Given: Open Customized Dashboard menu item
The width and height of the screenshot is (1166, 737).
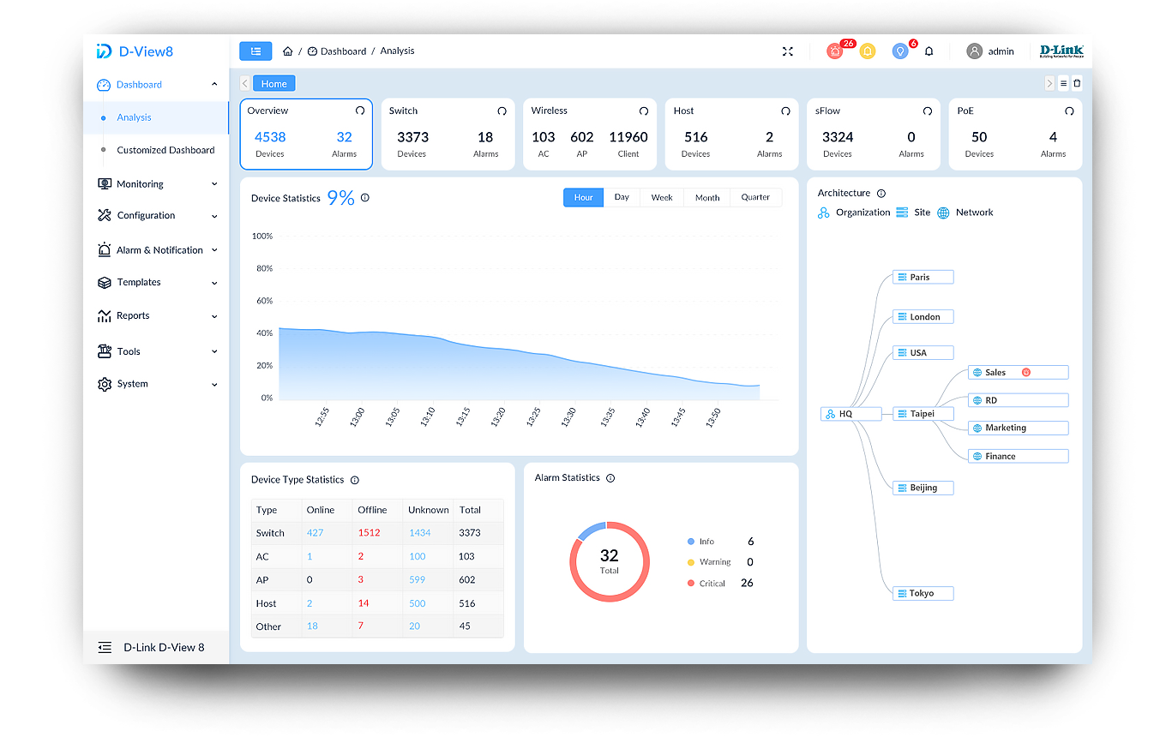Looking at the screenshot, I should pyautogui.click(x=165, y=150).
